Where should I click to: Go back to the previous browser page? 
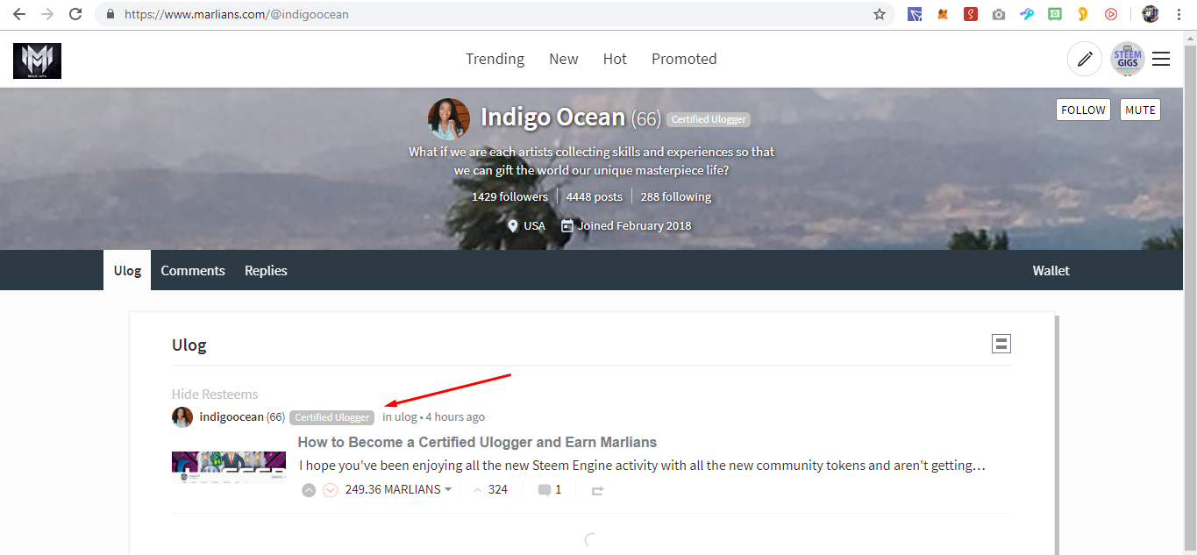point(19,14)
